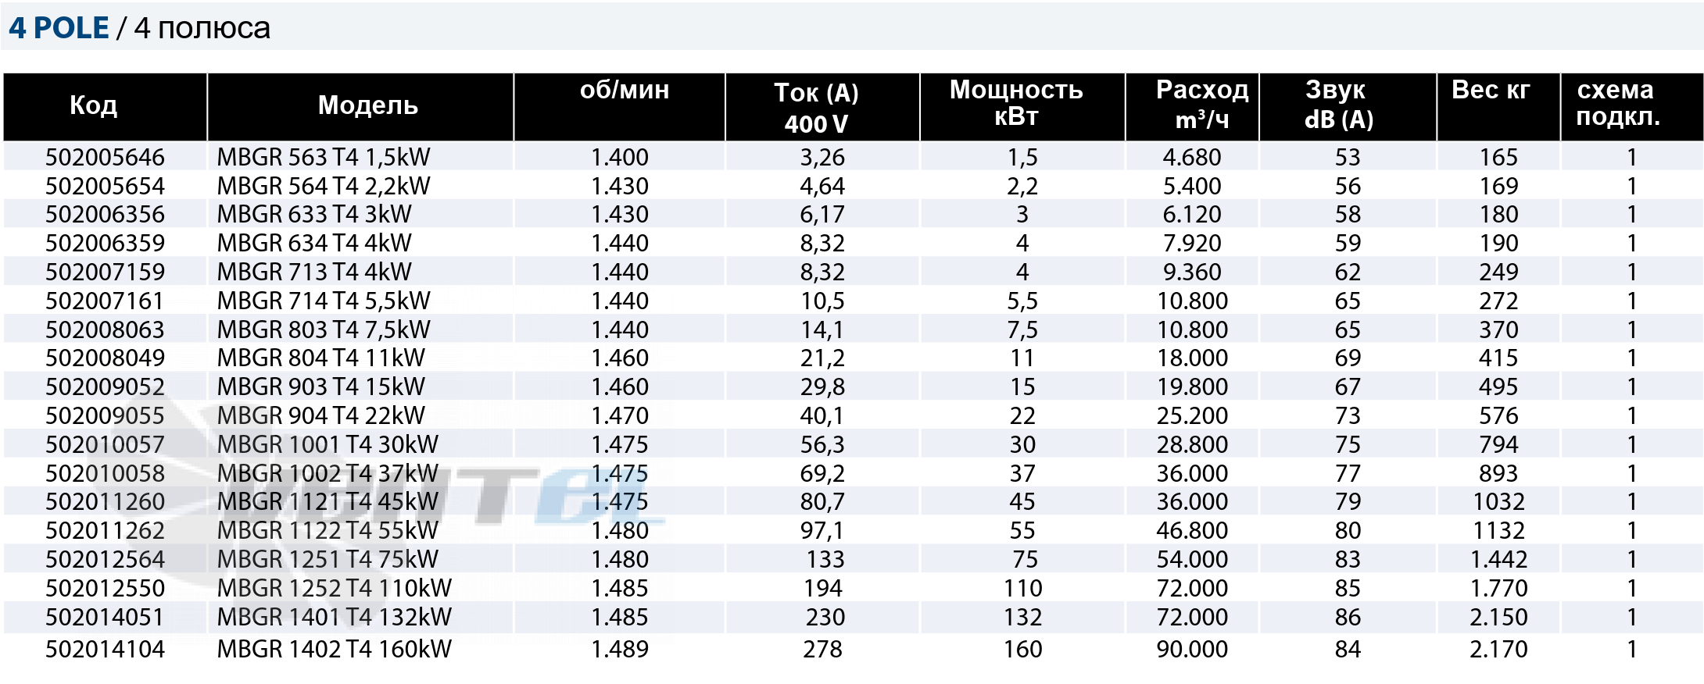Viewport: 1704px width, 684px height.
Task: Select code cell 502005646
Action: click(105, 157)
